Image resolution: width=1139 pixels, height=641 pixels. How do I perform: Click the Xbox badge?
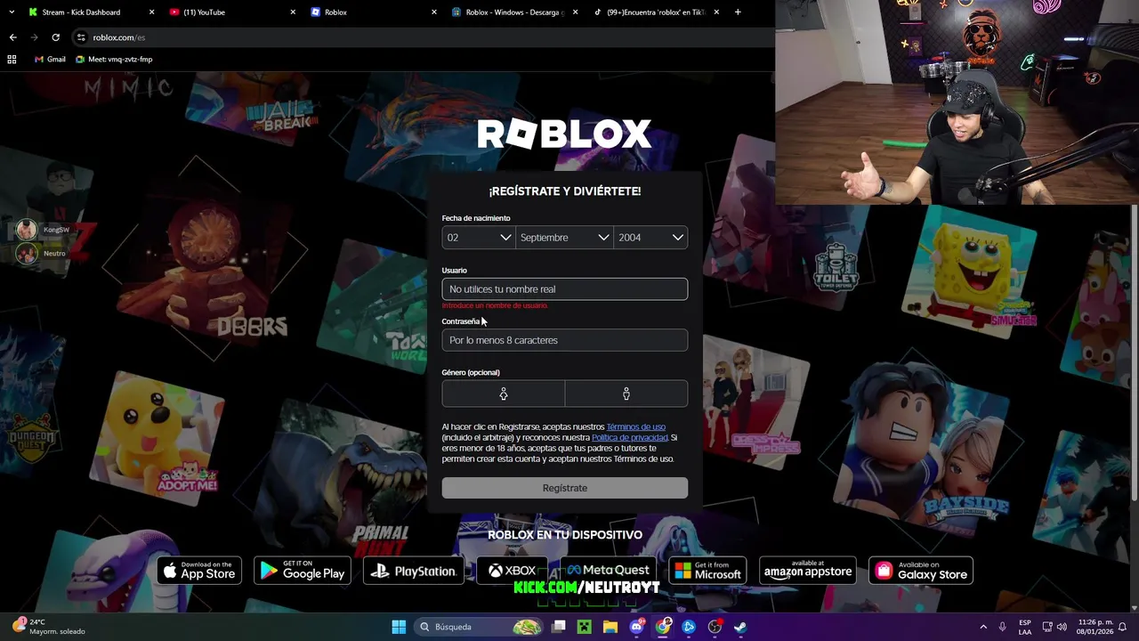(x=513, y=571)
